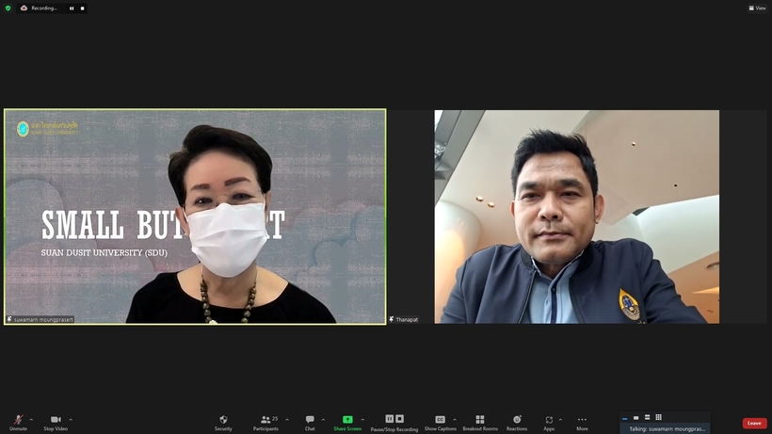The width and height of the screenshot is (772, 434).
Task: Open the More options menu
Action: (x=582, y=422)
